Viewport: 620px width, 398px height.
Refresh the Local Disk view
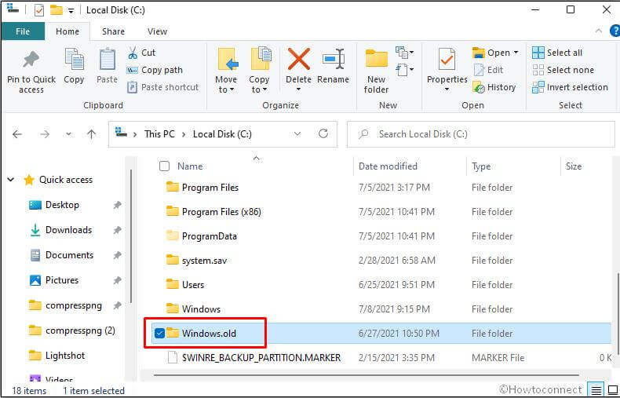click(323, 133)
